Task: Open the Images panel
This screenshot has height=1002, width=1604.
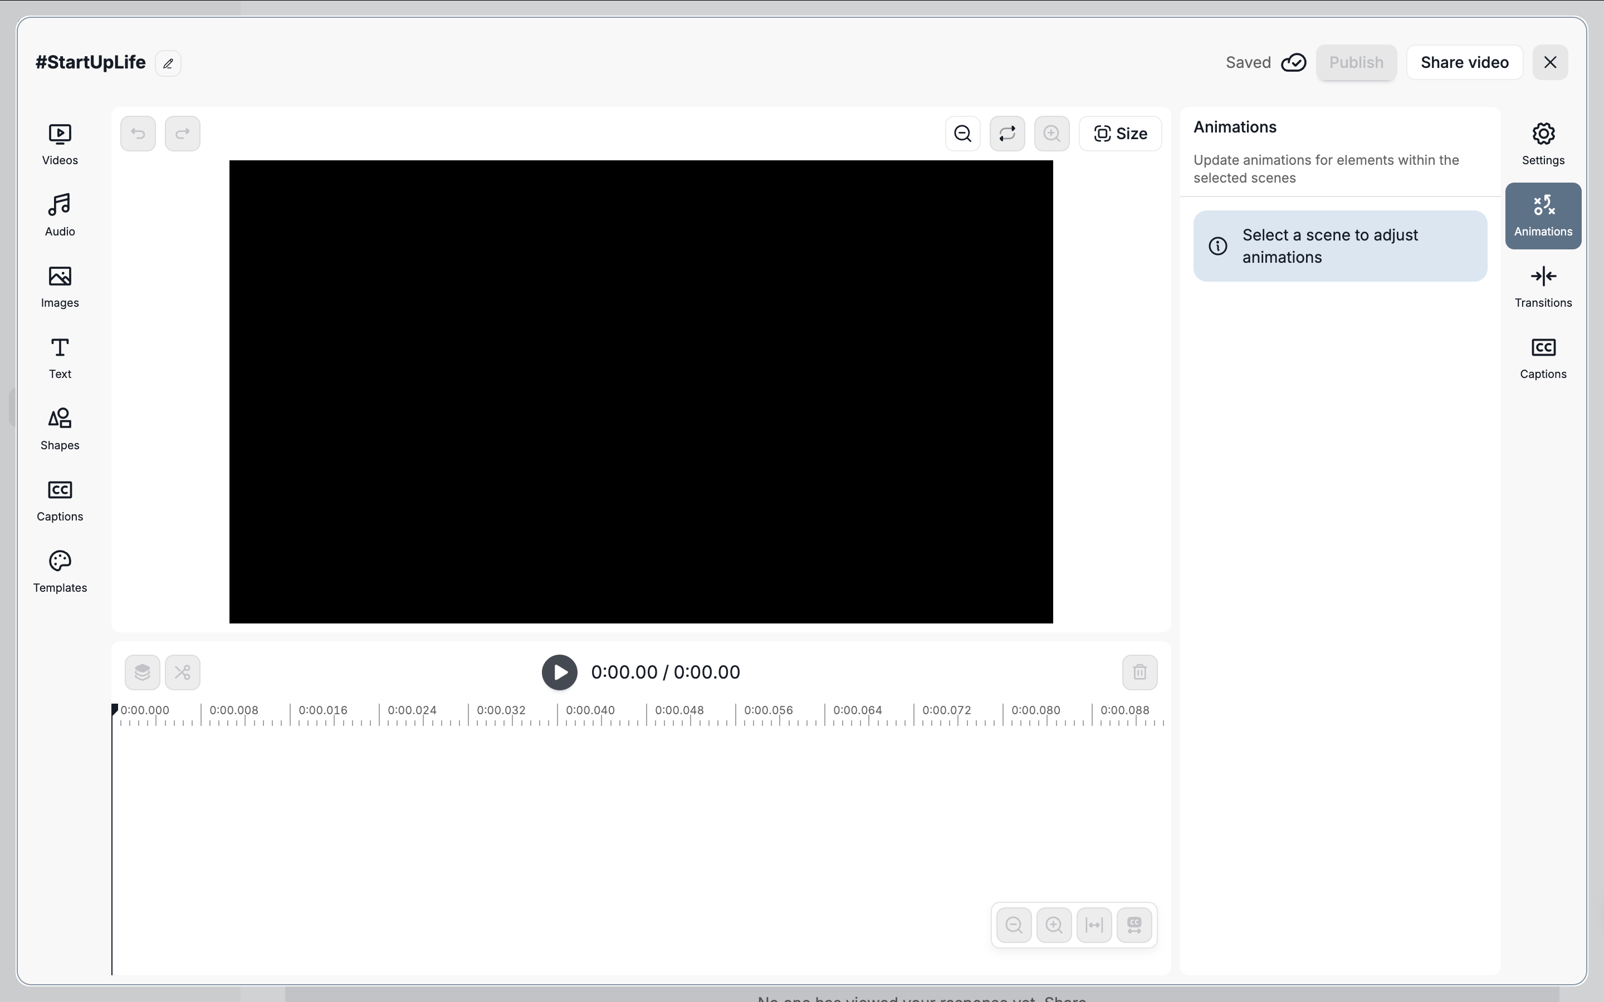Action: [x=60, y=287]
